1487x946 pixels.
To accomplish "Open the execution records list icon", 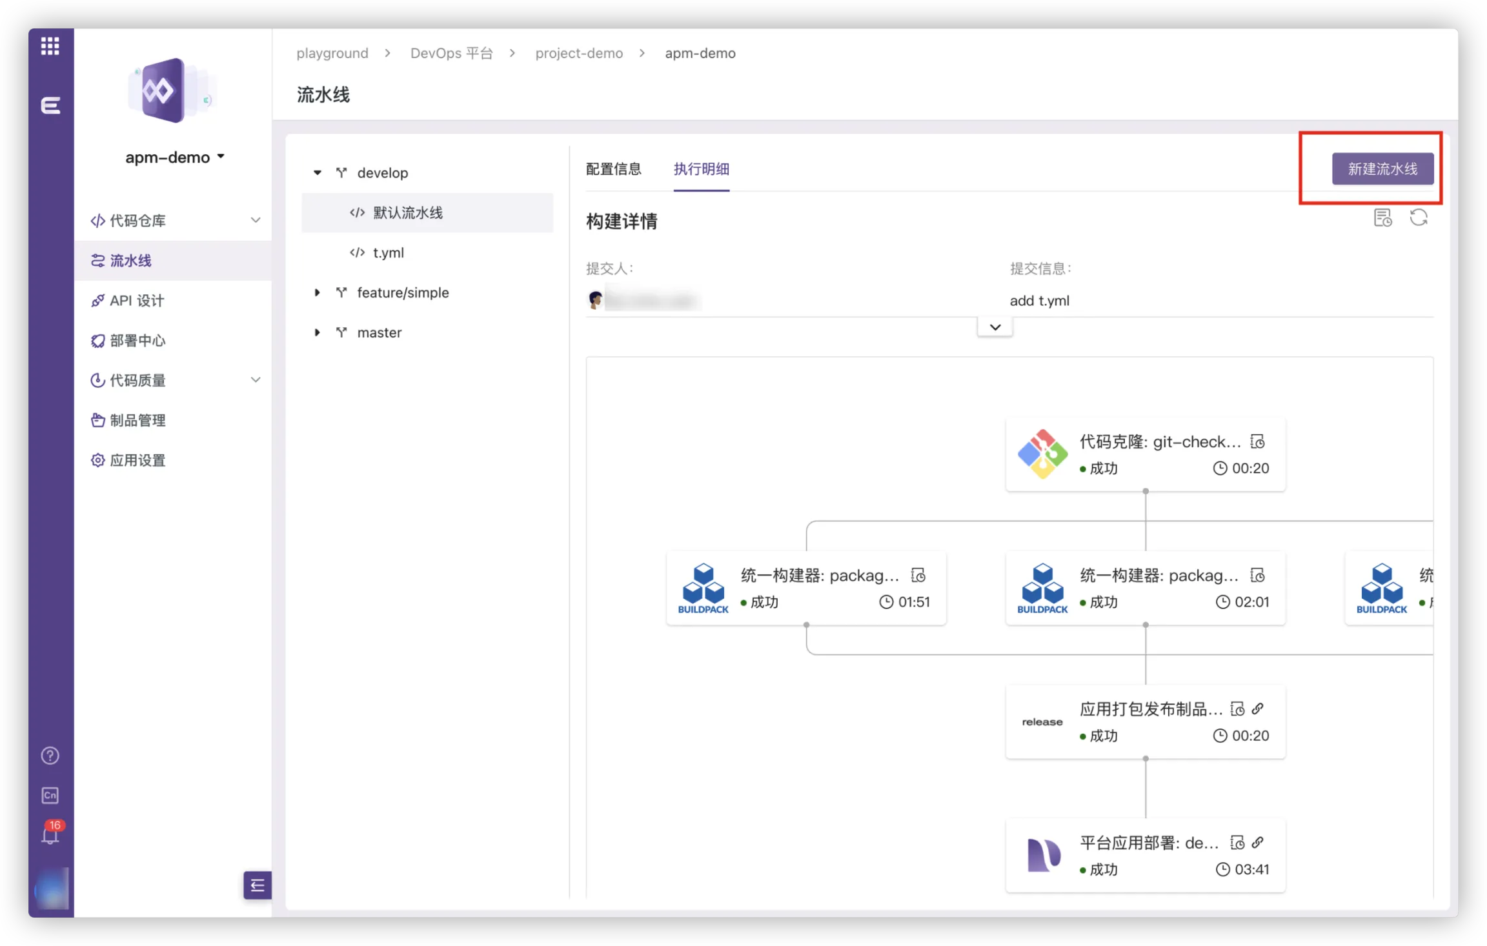I will pyautogui.click(x=1382, y=218).
